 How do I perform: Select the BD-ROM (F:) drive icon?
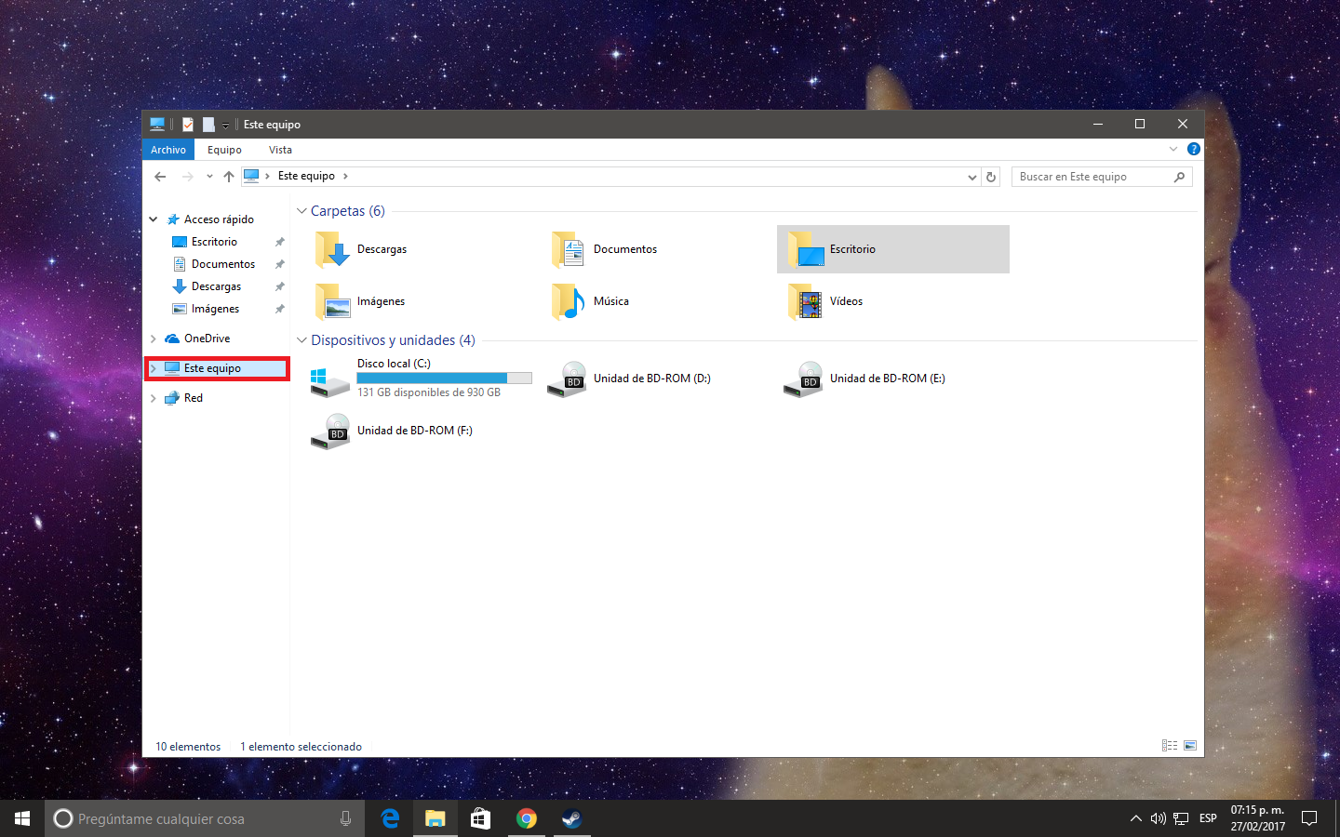point(330,432)
